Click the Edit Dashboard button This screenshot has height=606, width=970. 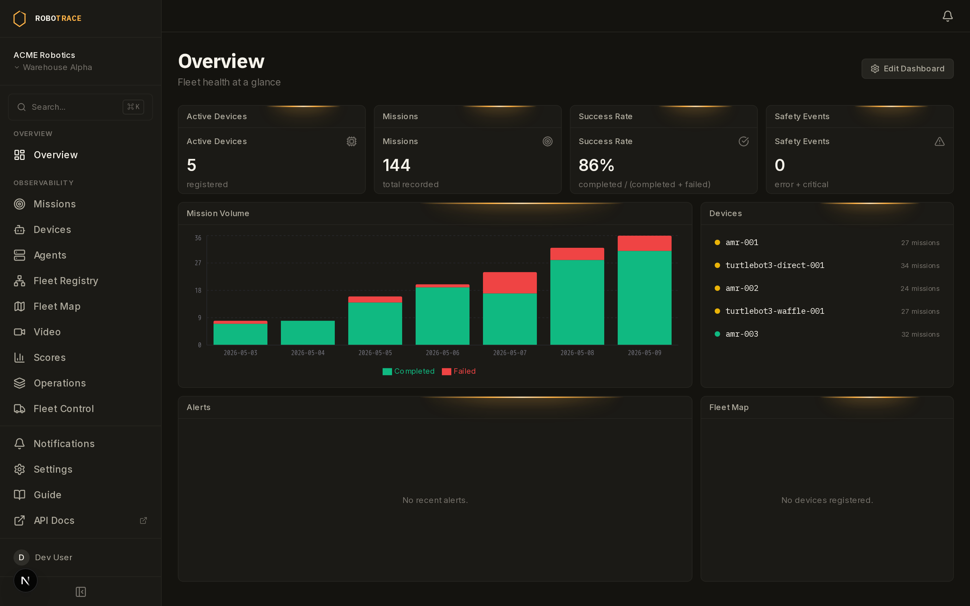click(907, 69)
